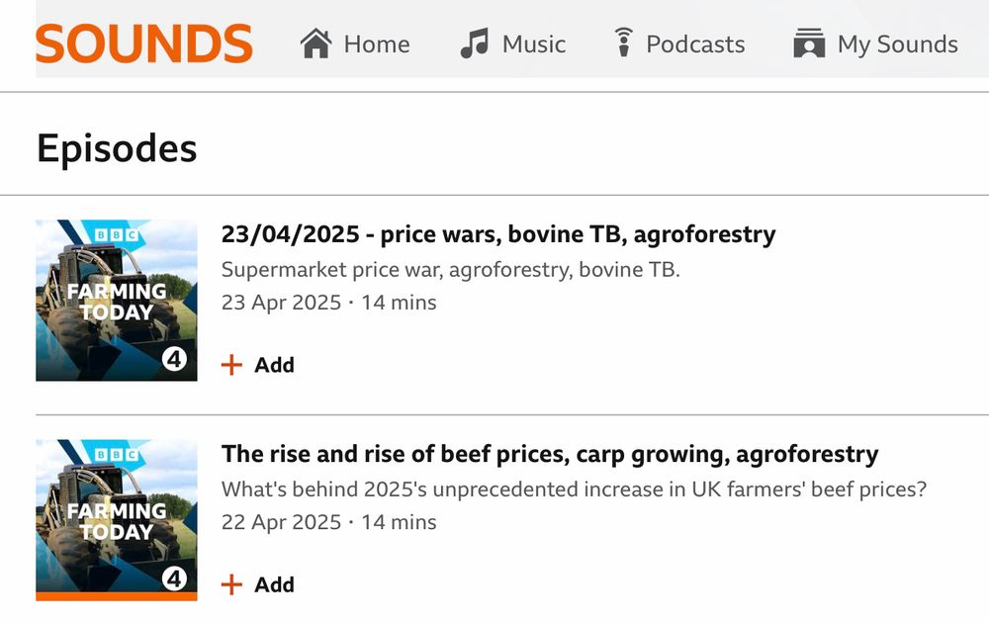Open My Sounds from navigation
989x622 pixels.
pyautogui.click(x=876, y=44)
